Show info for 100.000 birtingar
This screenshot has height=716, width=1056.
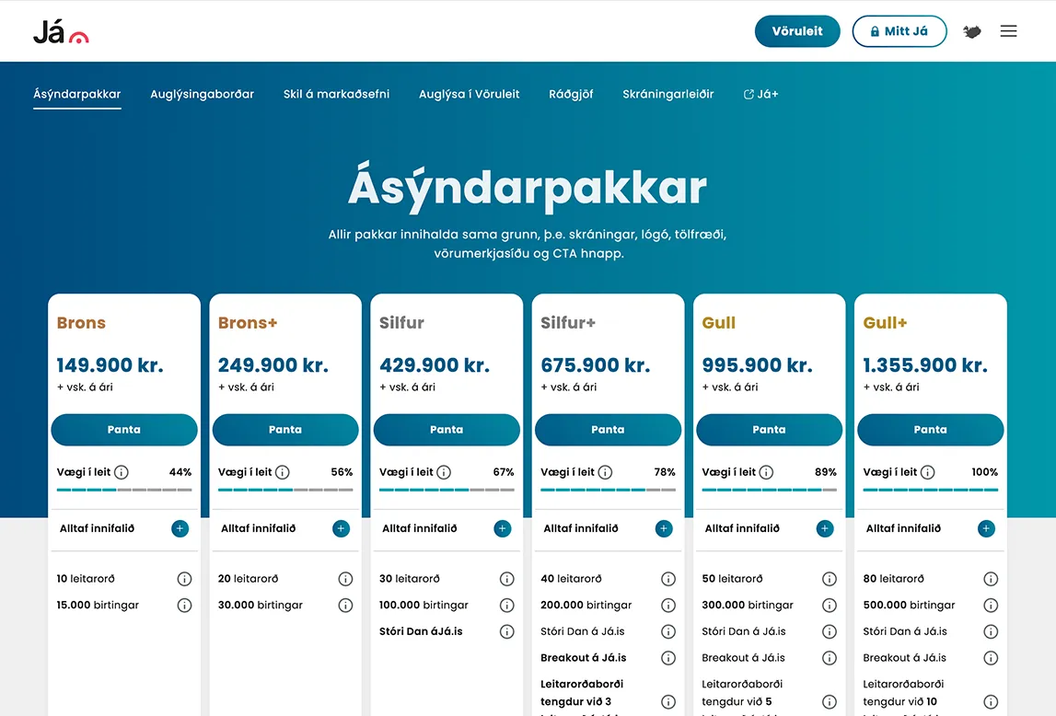(507, 605)
